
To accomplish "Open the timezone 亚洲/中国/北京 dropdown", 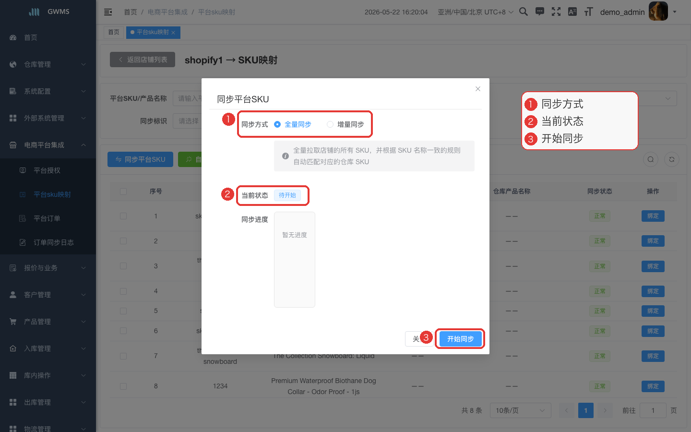I will [476, 12].
